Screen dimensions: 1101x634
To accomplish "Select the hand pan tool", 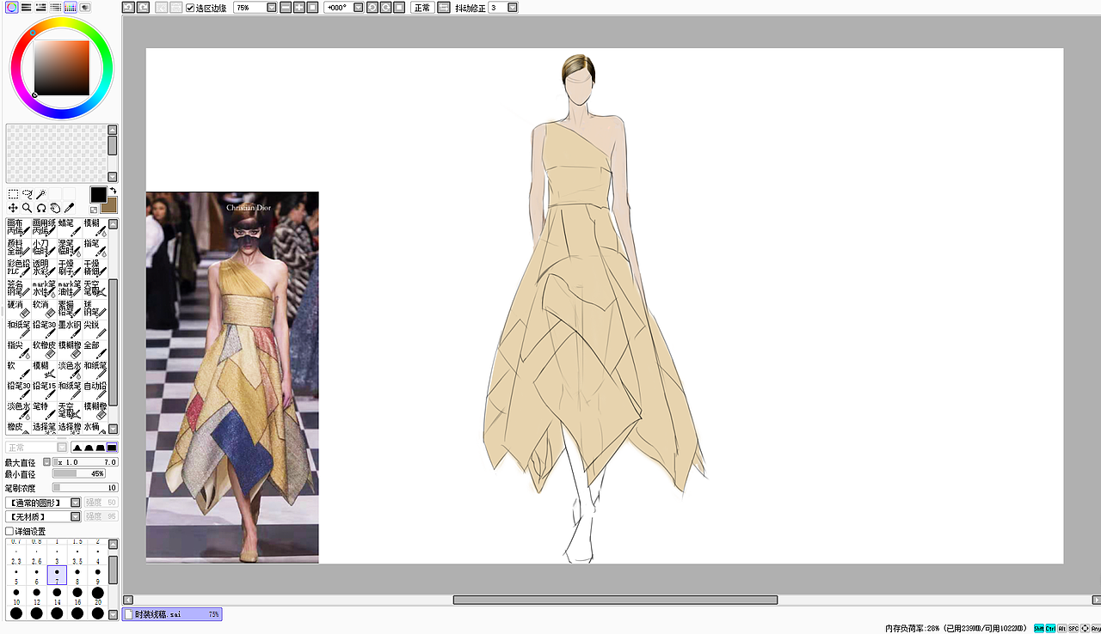I will coord(55,208).
